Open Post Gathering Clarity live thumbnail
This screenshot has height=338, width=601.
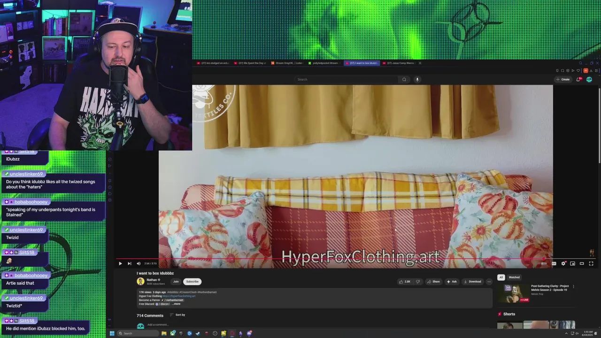coord(513,293)
